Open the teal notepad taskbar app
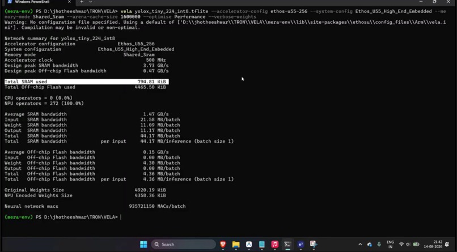Image resolution: width=457 pixels, height=252 pixels. tap(262, 245)
